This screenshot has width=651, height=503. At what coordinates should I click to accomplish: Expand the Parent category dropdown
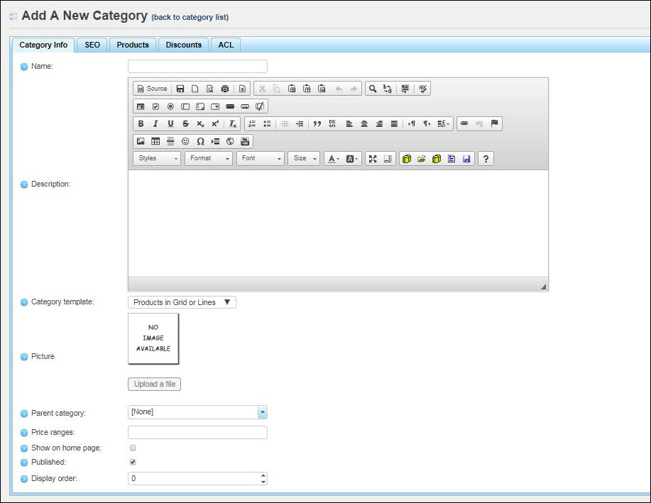(262, 412)
